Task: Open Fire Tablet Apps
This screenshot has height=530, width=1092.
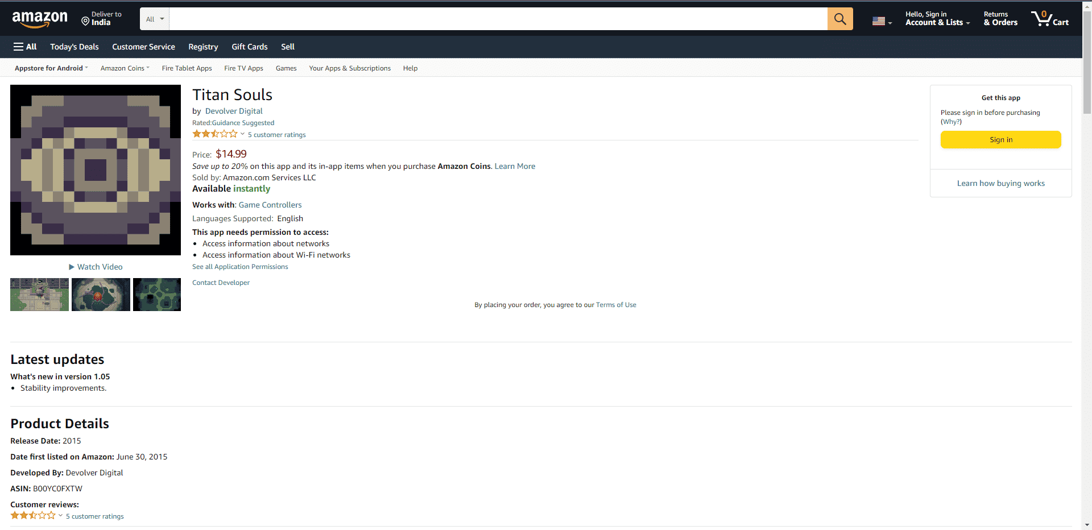Action: tap(187, 68)
